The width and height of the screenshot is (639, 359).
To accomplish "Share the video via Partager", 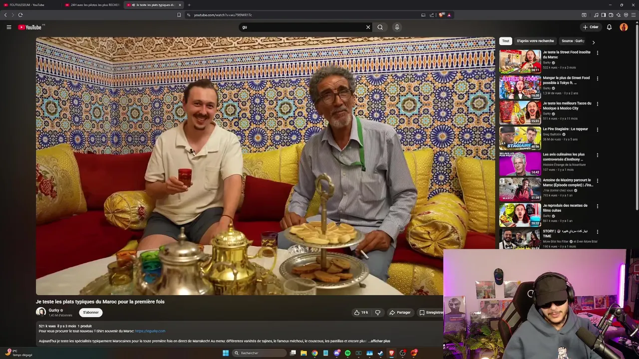I will tap(400, 313).
